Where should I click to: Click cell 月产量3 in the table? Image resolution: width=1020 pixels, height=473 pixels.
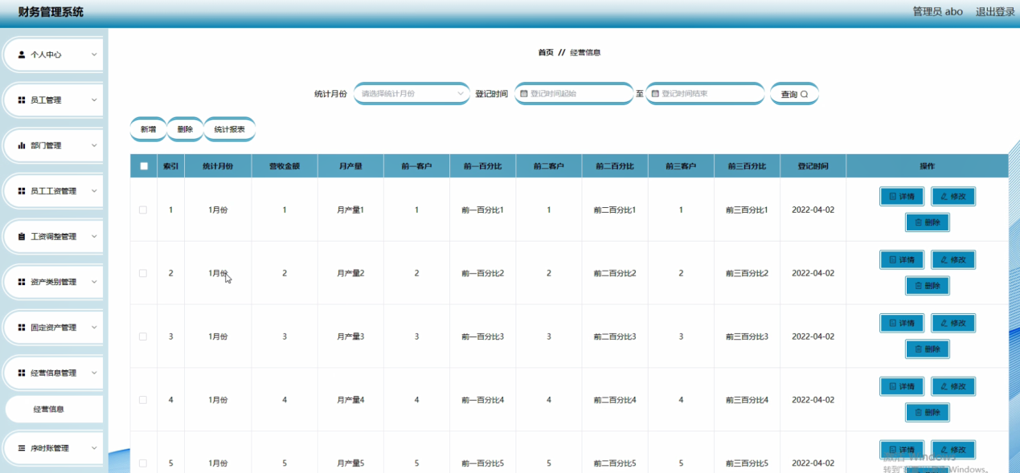coord(350,336)
